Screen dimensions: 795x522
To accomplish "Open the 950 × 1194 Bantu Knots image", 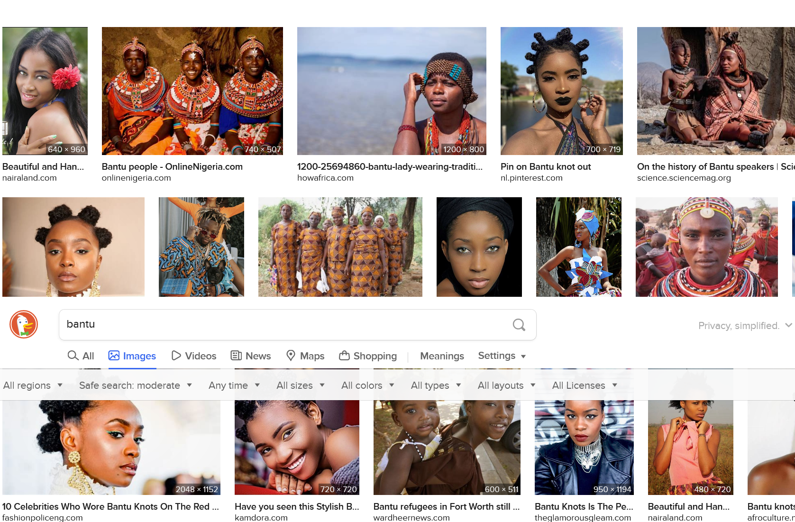I will (x=584, y=448).
